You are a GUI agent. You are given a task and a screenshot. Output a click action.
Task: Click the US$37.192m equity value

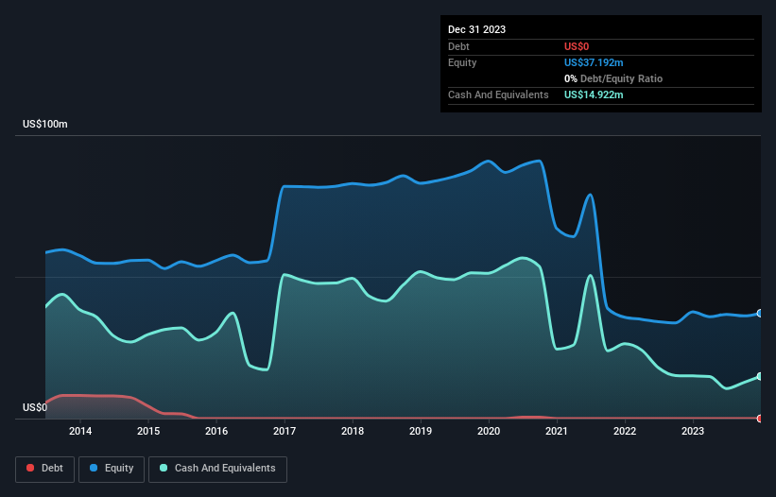tap(594, 62)
